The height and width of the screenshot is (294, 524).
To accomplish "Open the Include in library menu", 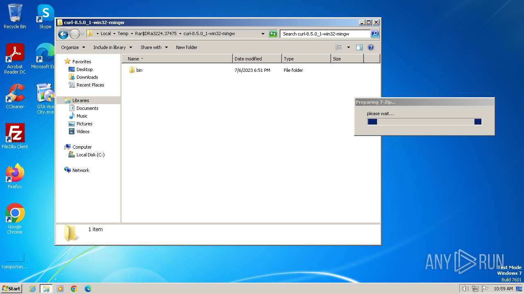I will [x=113, y=47].
